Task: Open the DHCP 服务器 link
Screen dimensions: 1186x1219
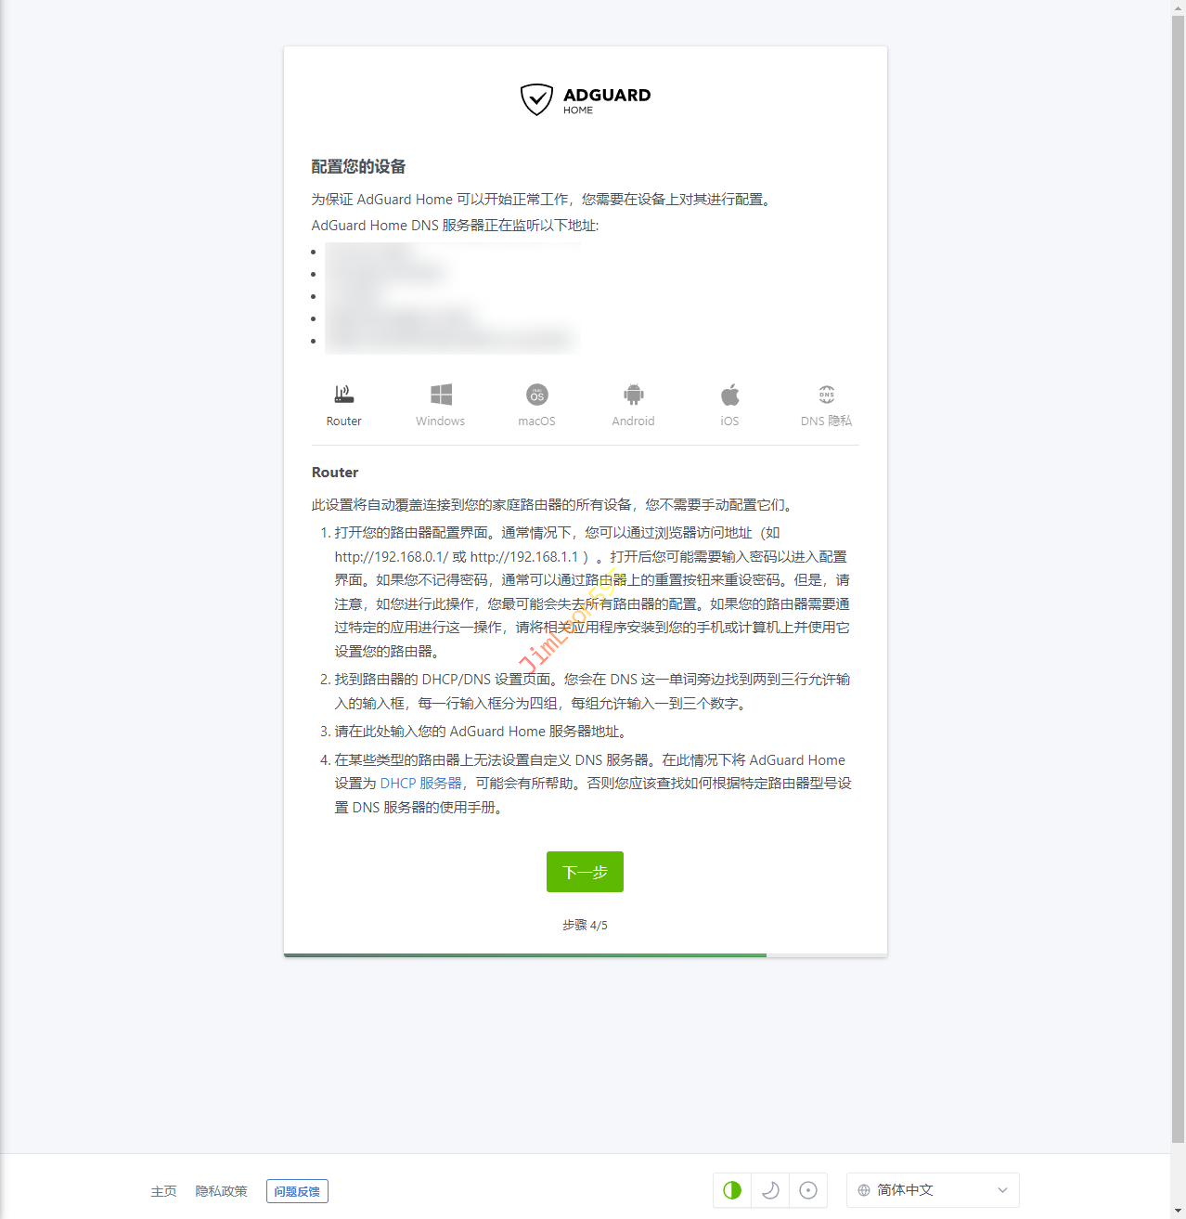Action: pos(420,784)
